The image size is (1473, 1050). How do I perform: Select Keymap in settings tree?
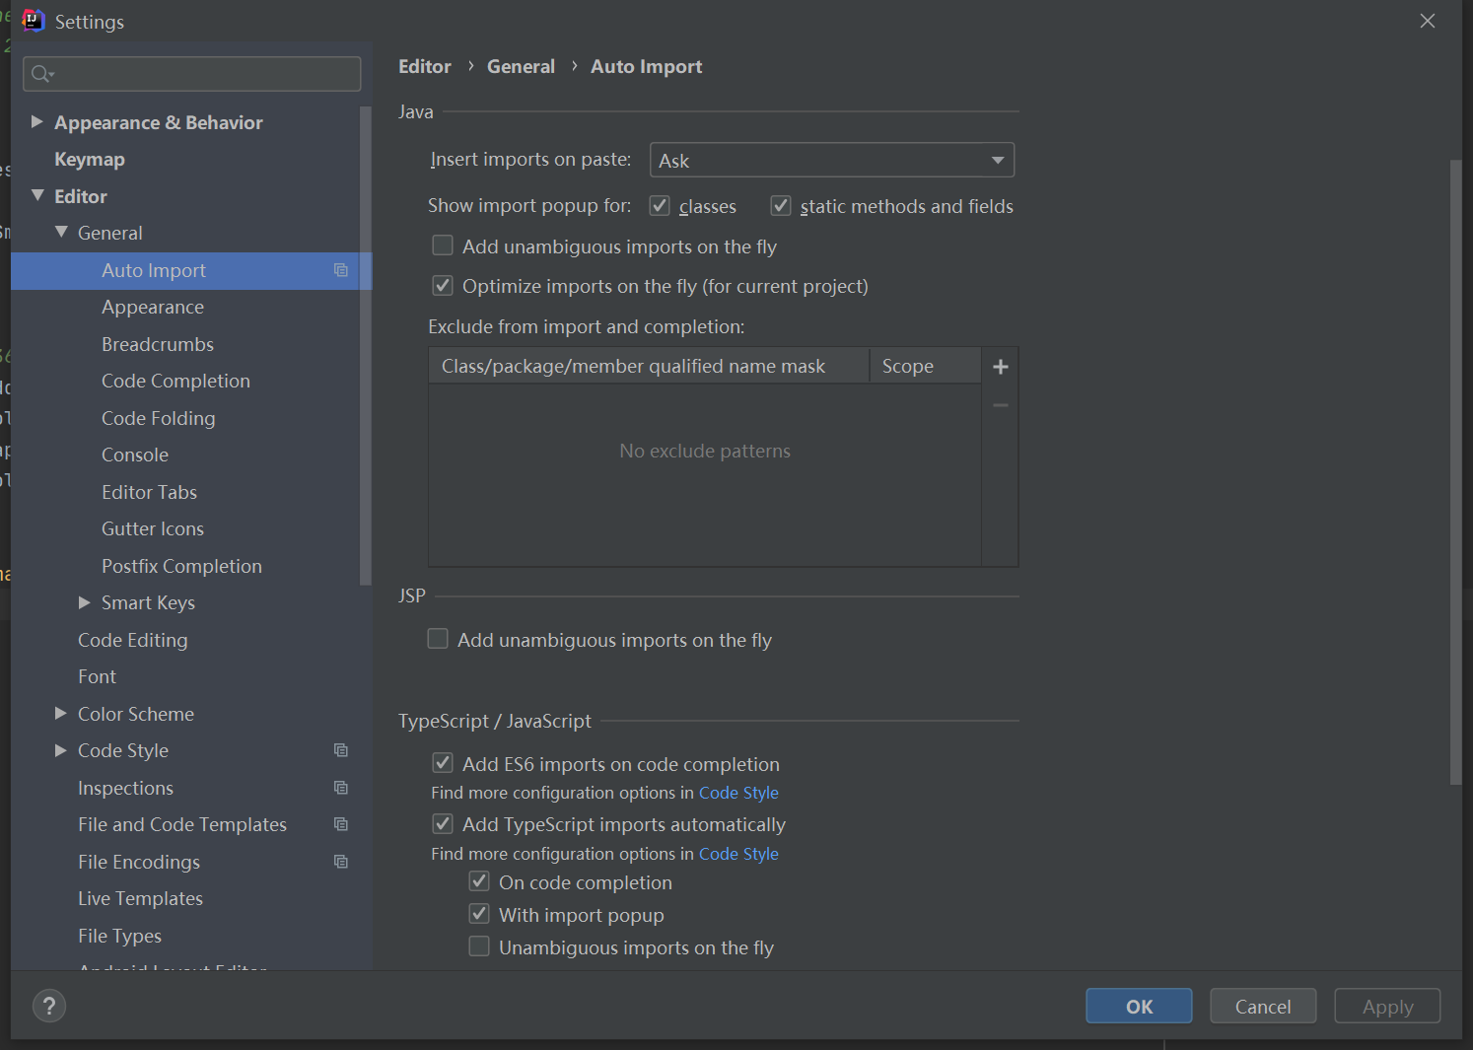90,160
